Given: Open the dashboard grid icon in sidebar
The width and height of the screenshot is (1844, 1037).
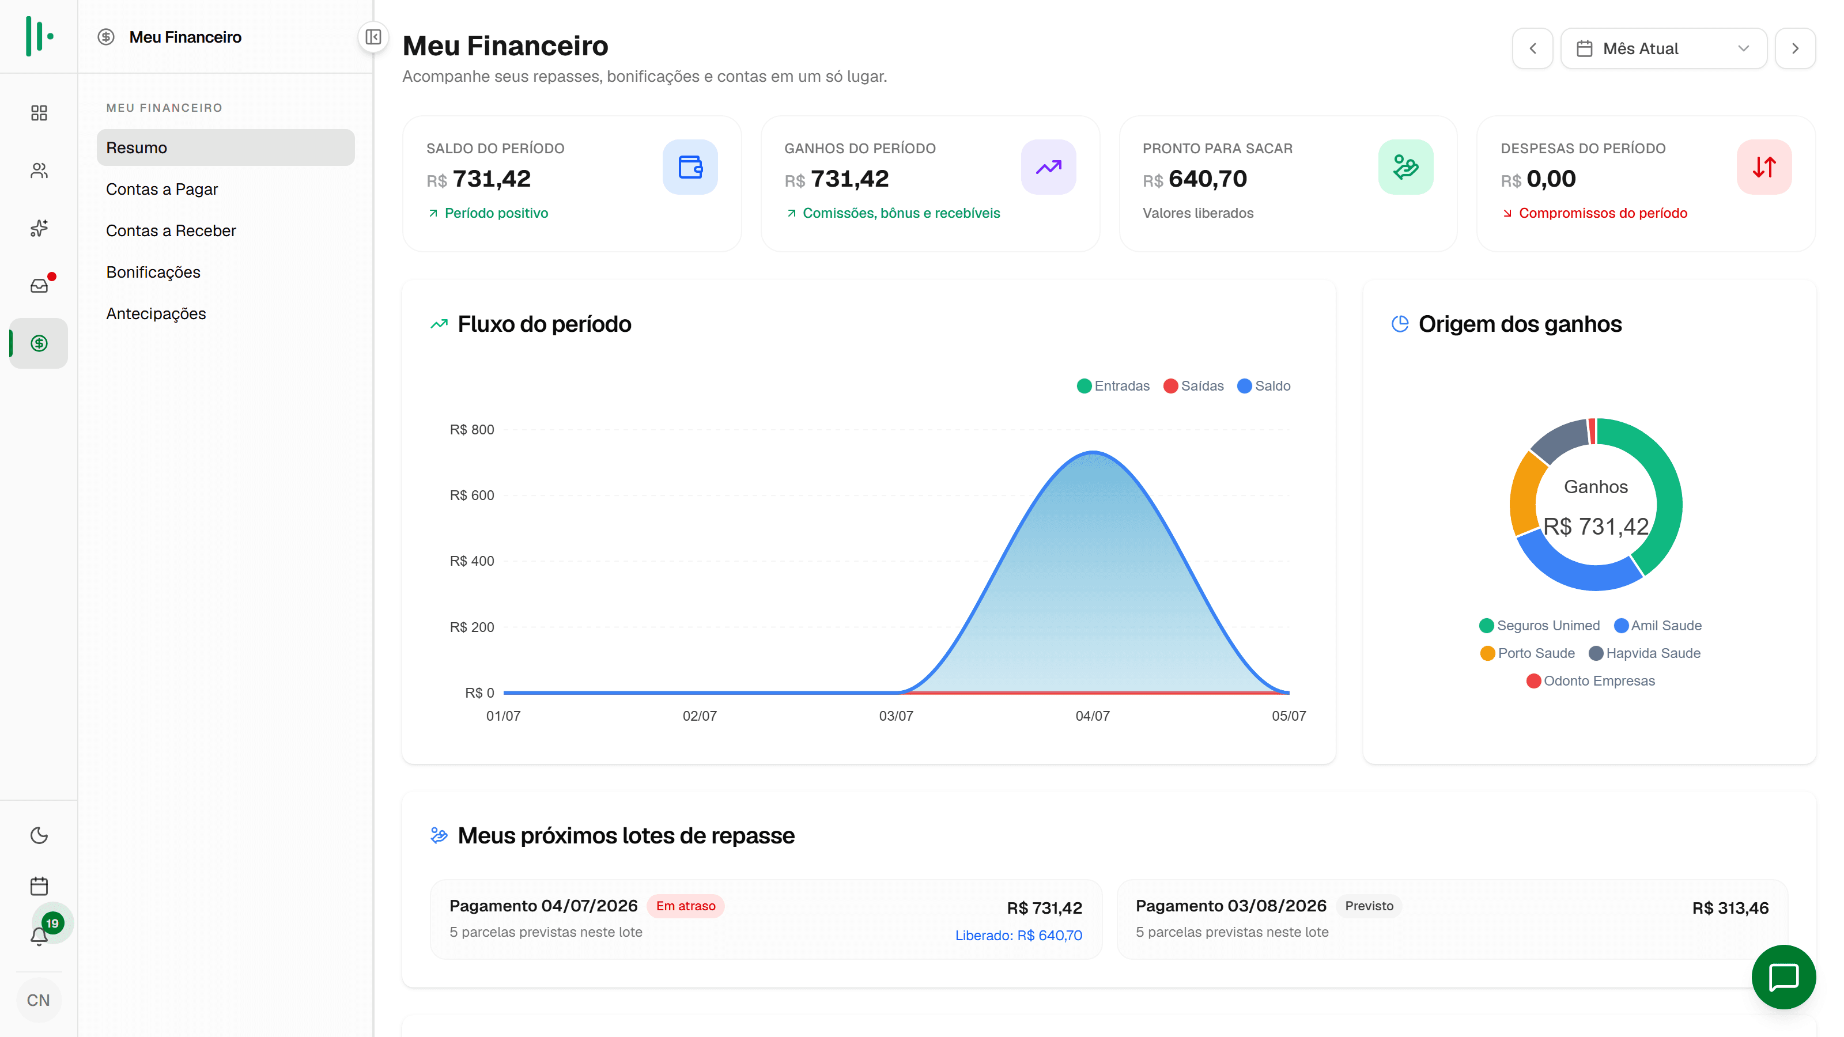Looking at the screenshot, I should point(39,113).
